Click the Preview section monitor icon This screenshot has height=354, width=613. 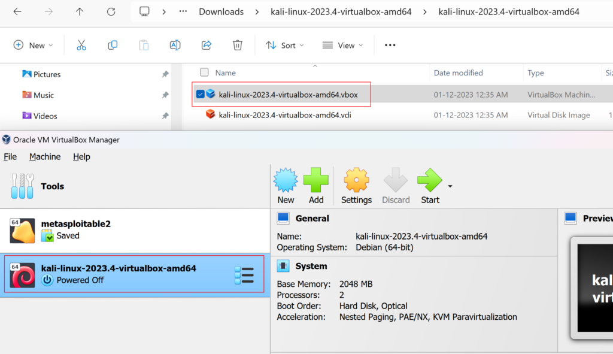tap(570, 218)
